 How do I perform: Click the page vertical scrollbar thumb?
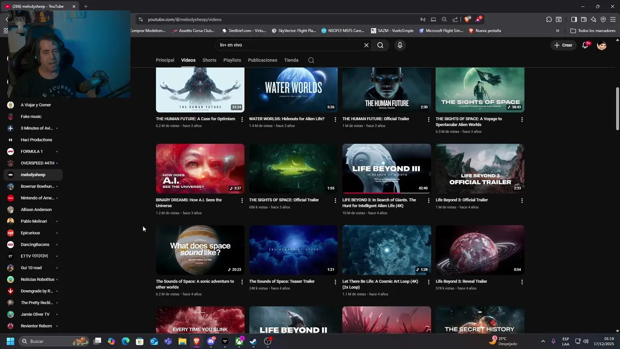[617, 109]
